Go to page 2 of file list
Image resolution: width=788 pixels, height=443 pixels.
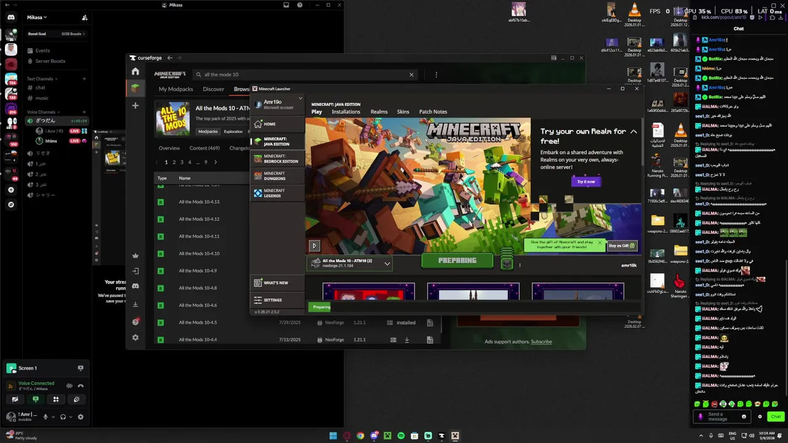click(174, 162)
